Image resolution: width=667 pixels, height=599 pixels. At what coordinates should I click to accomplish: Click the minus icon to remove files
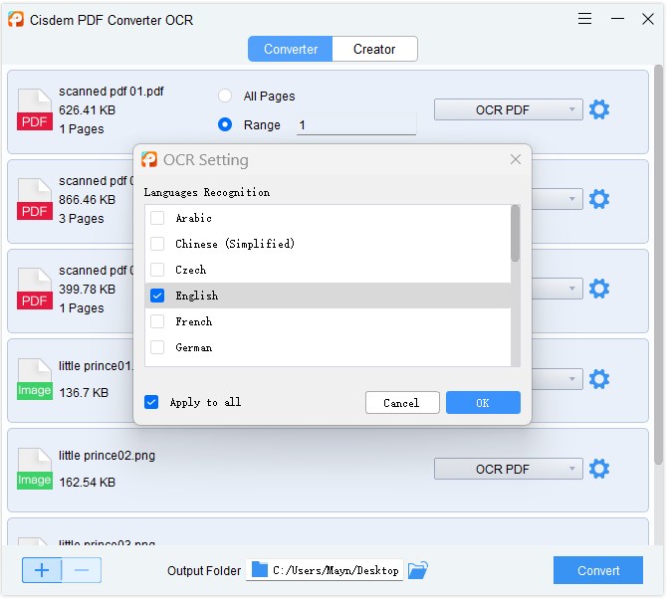point(82,570)
